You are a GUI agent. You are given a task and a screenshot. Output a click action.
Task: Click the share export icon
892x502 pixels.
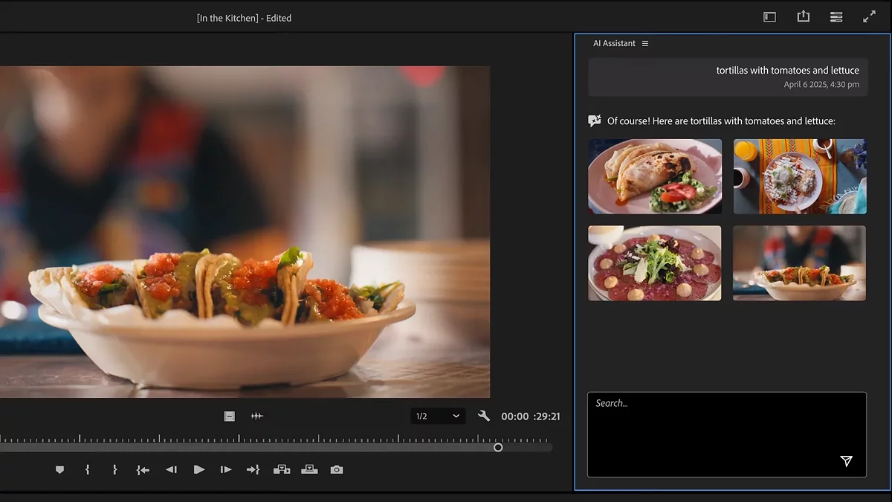tap(804, 16)
